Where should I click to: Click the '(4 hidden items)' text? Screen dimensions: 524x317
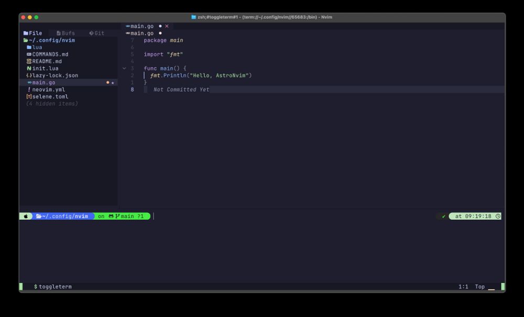(52, 104)
